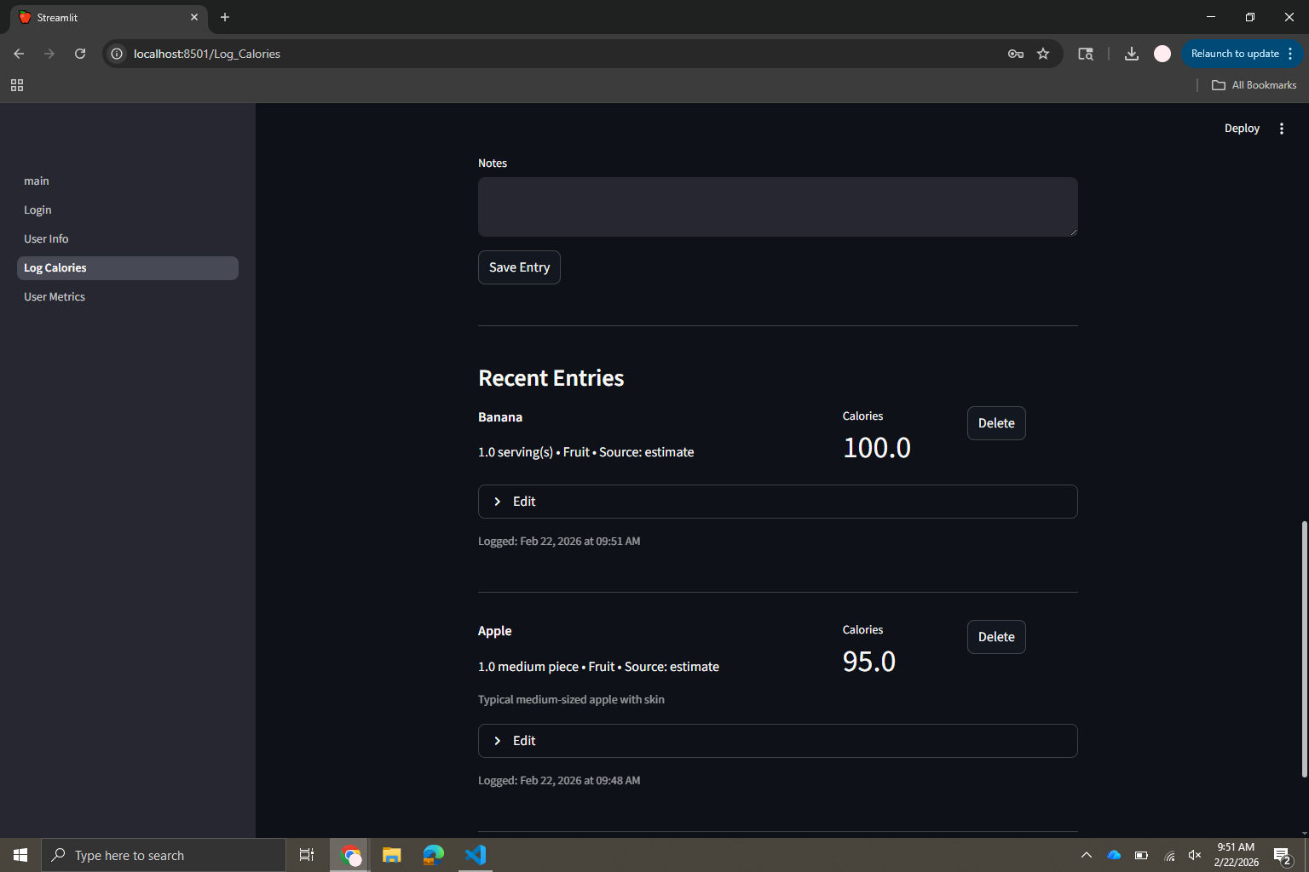Open the apps grid in bookmarks bar
The width and height of the screenshot is (1309, 872).
[17, 85]
